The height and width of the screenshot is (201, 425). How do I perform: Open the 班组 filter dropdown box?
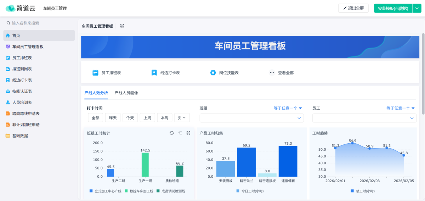251,118
